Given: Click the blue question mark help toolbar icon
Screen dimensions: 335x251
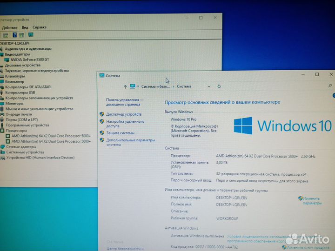Looking at the screenshot, I should 14,35.
